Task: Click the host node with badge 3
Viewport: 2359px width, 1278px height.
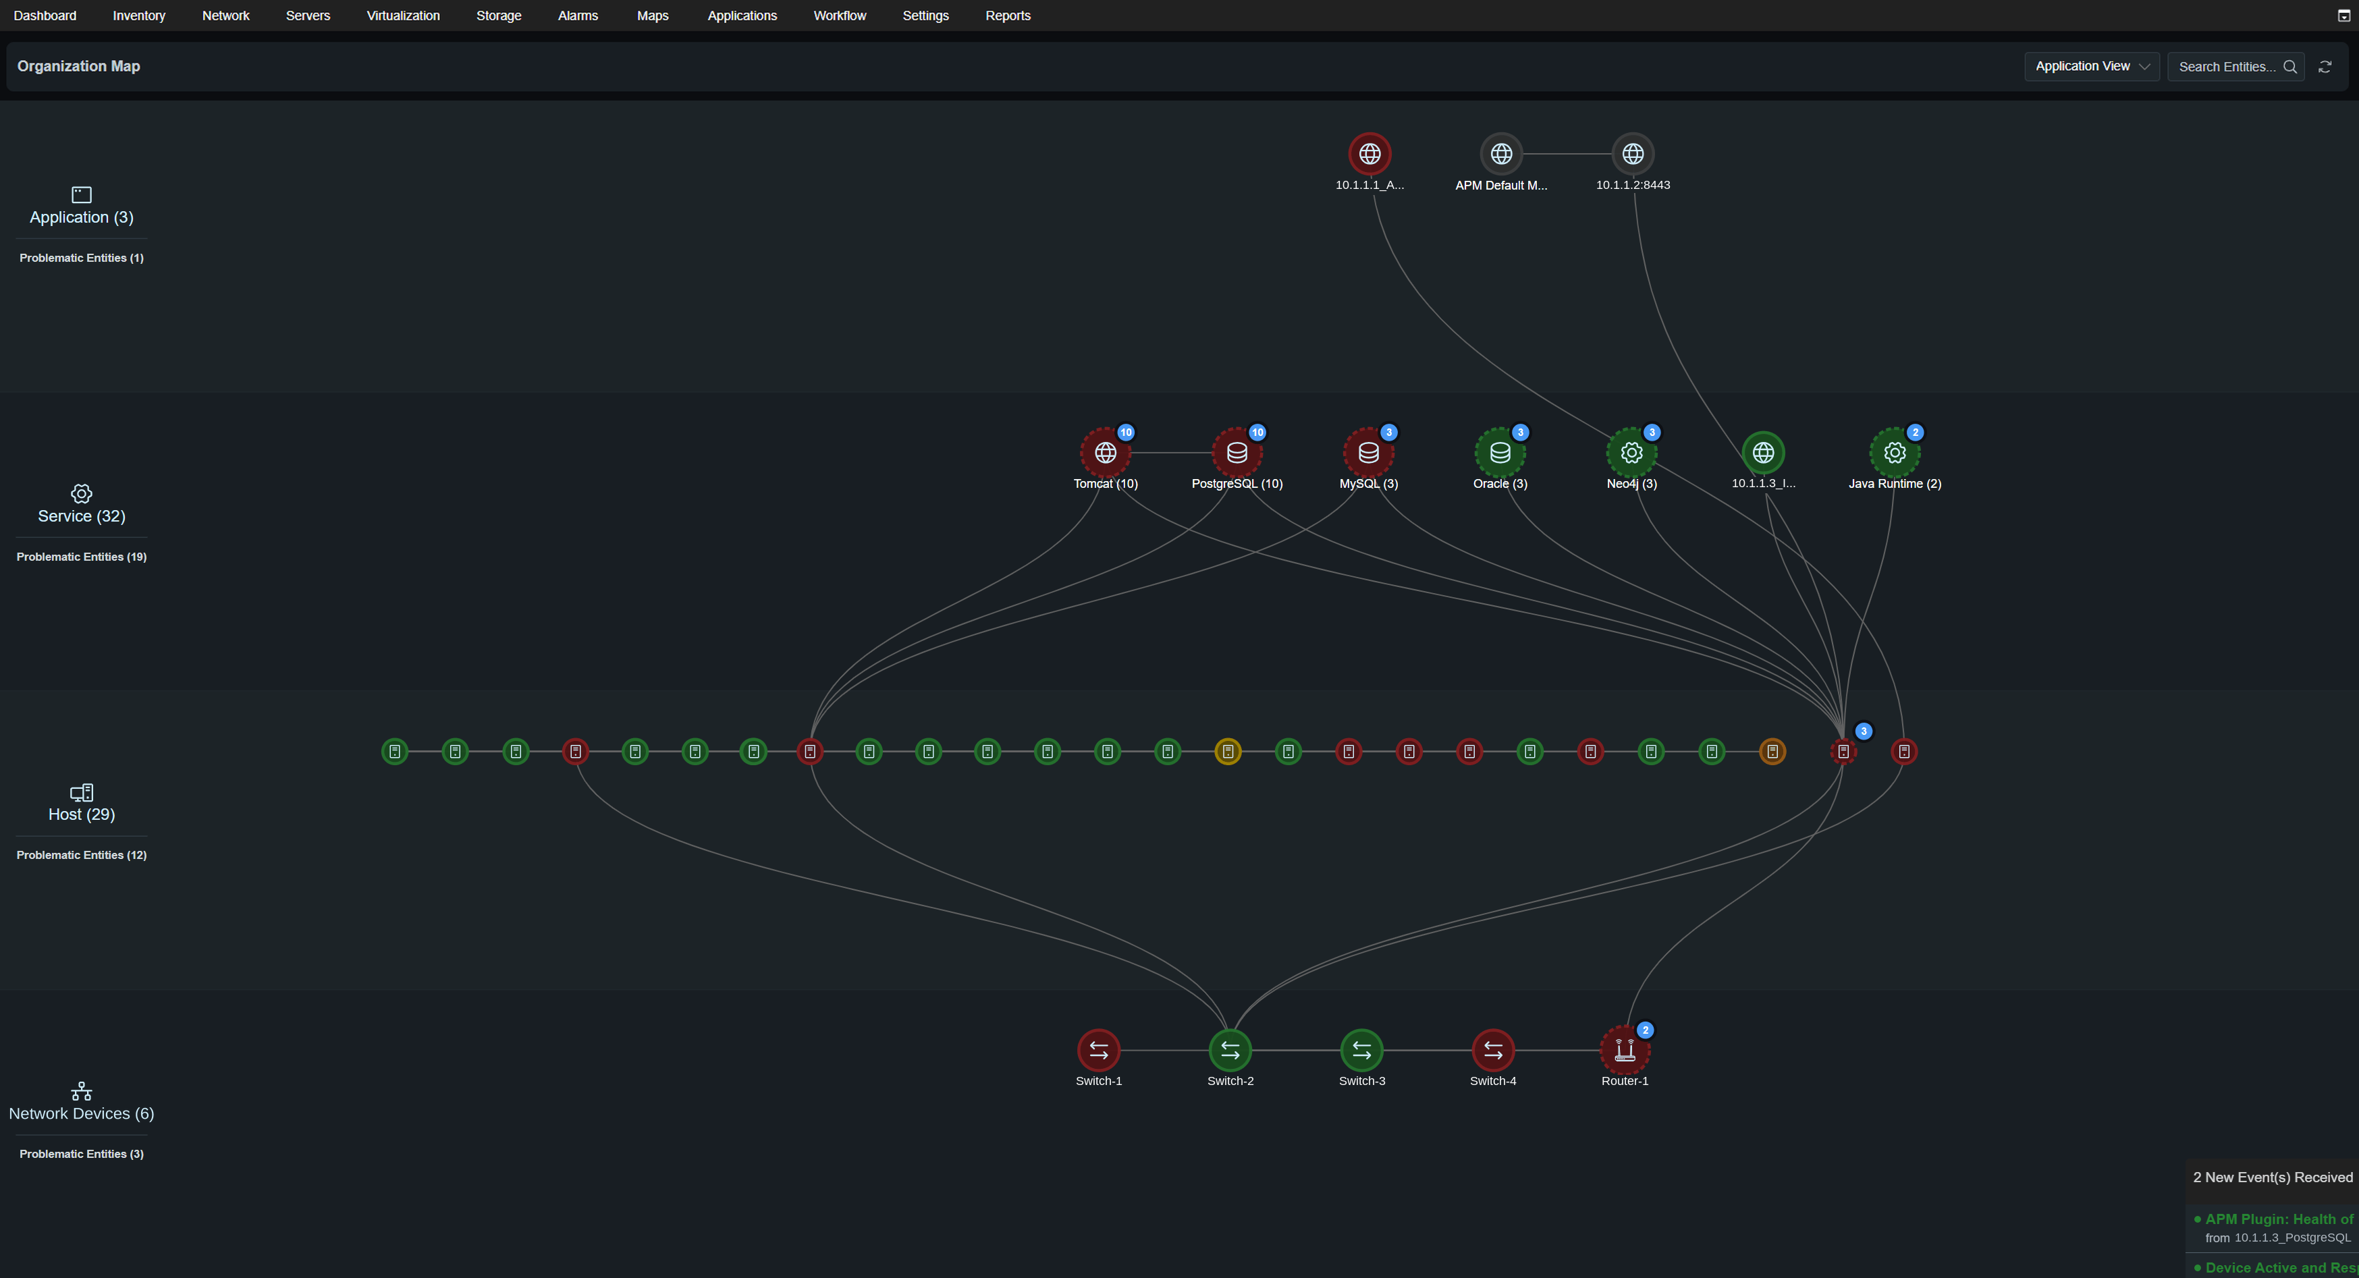Action: pyautogui.click(x=1843, y=752)
